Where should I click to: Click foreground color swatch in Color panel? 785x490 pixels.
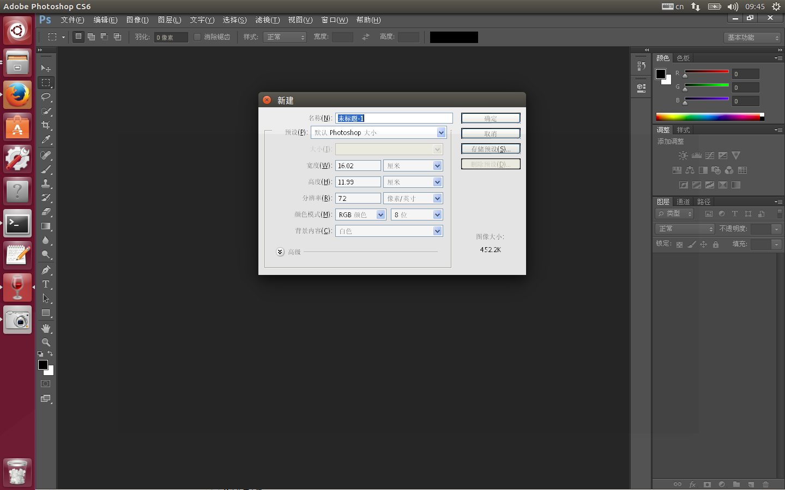pos(661,74)
